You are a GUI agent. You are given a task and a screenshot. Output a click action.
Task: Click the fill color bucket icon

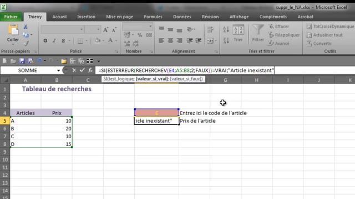point(98,40)
